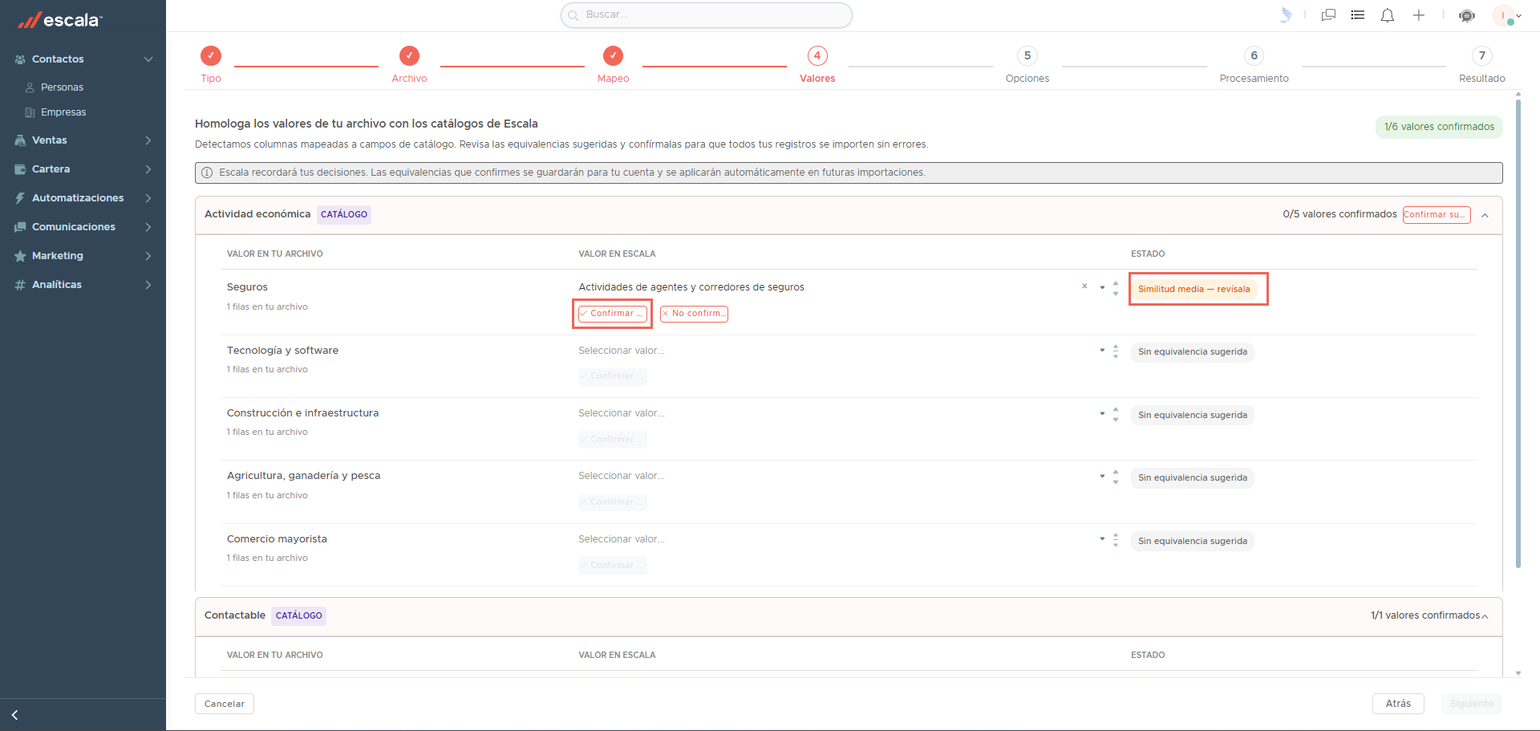1540x731 pixels.
Task: Open the notifications bell
Action: tap(1388, 15)
